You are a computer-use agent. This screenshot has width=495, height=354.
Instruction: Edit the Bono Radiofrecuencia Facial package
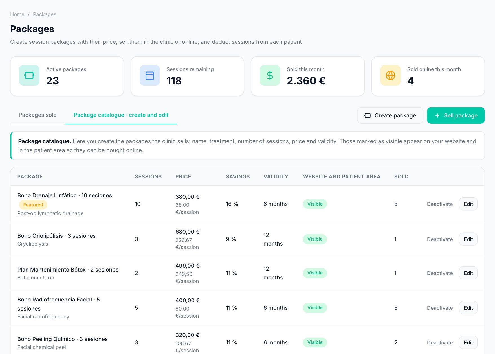point(468,308)
